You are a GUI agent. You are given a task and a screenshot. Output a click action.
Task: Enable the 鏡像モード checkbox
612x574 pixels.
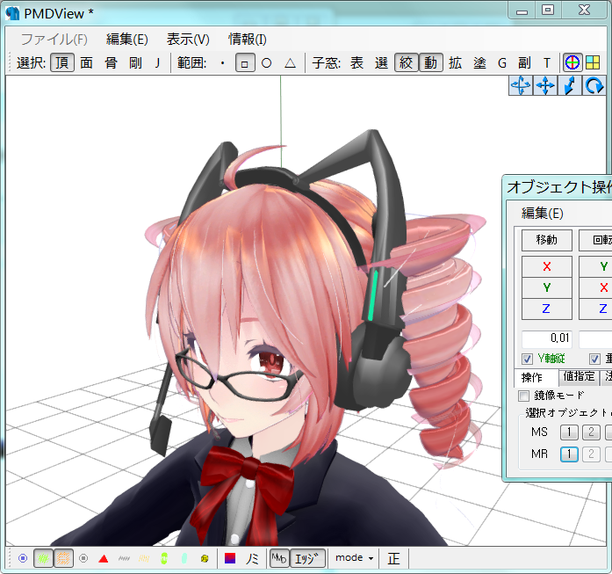click(x=523, y=396)
